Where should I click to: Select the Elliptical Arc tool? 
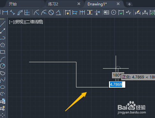(x=3, y=94)
